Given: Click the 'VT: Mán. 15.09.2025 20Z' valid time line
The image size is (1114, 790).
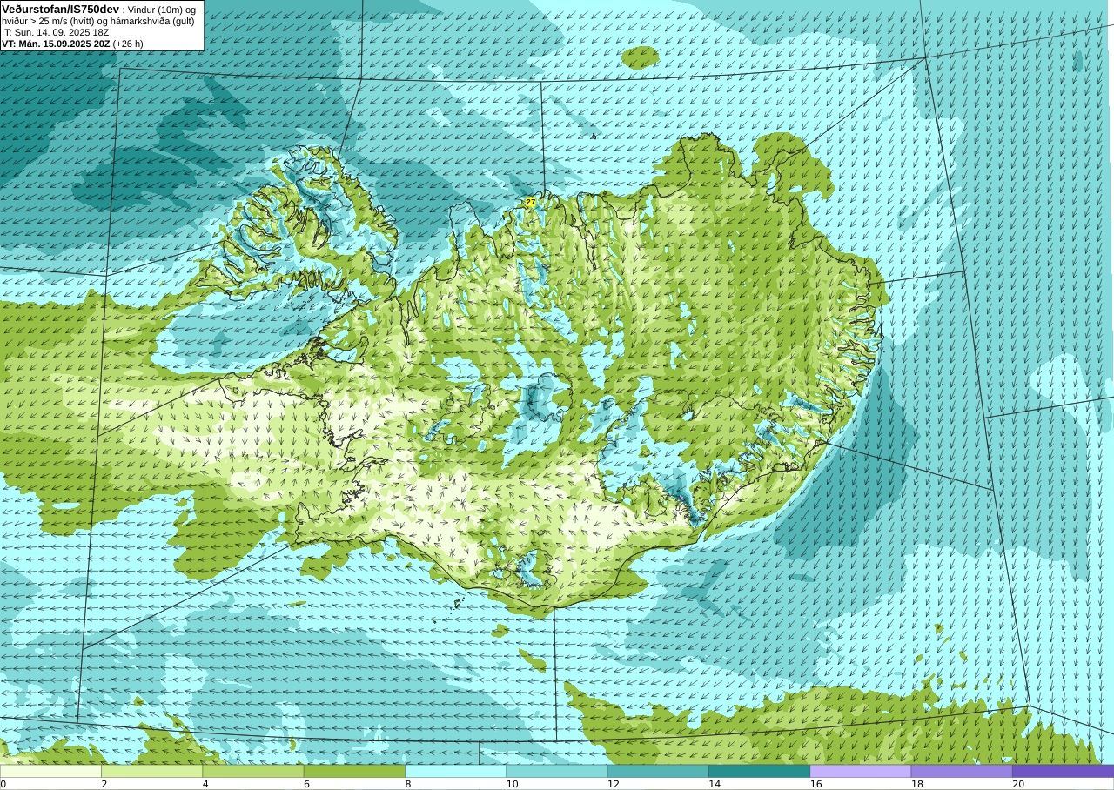Looking at the screenshot, I should [72, 44].
